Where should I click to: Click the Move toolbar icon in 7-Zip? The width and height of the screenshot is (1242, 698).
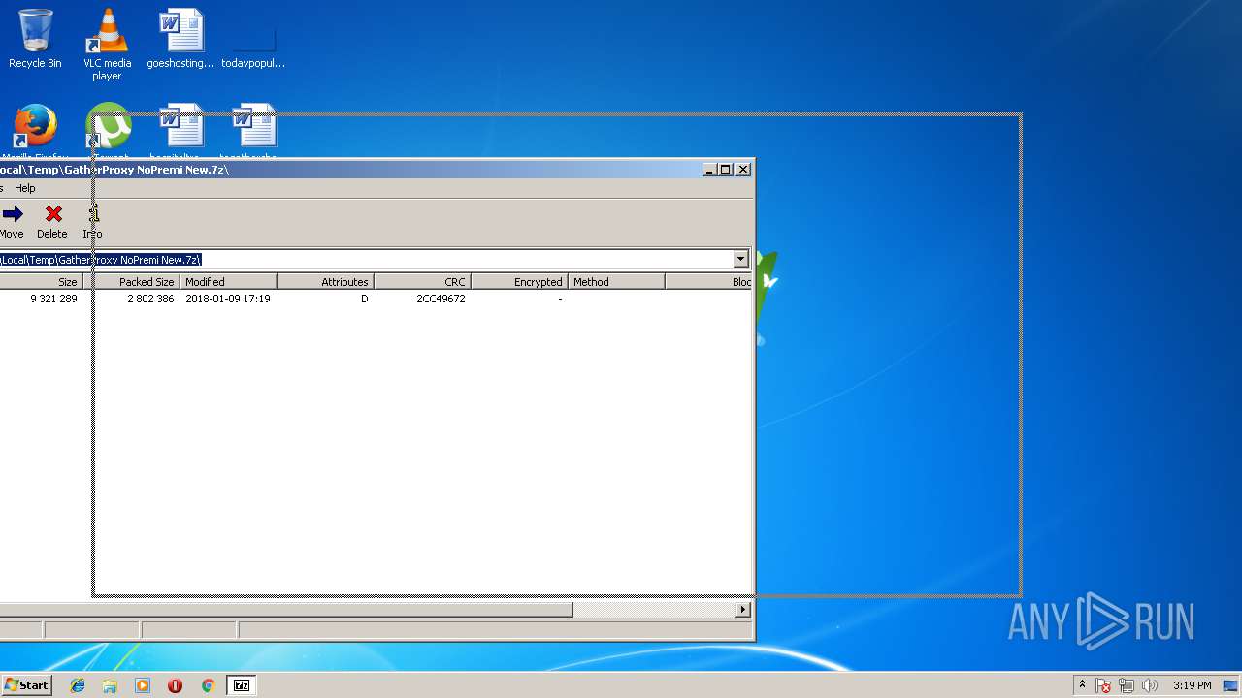pyautogui.click(x=12, y=221)
